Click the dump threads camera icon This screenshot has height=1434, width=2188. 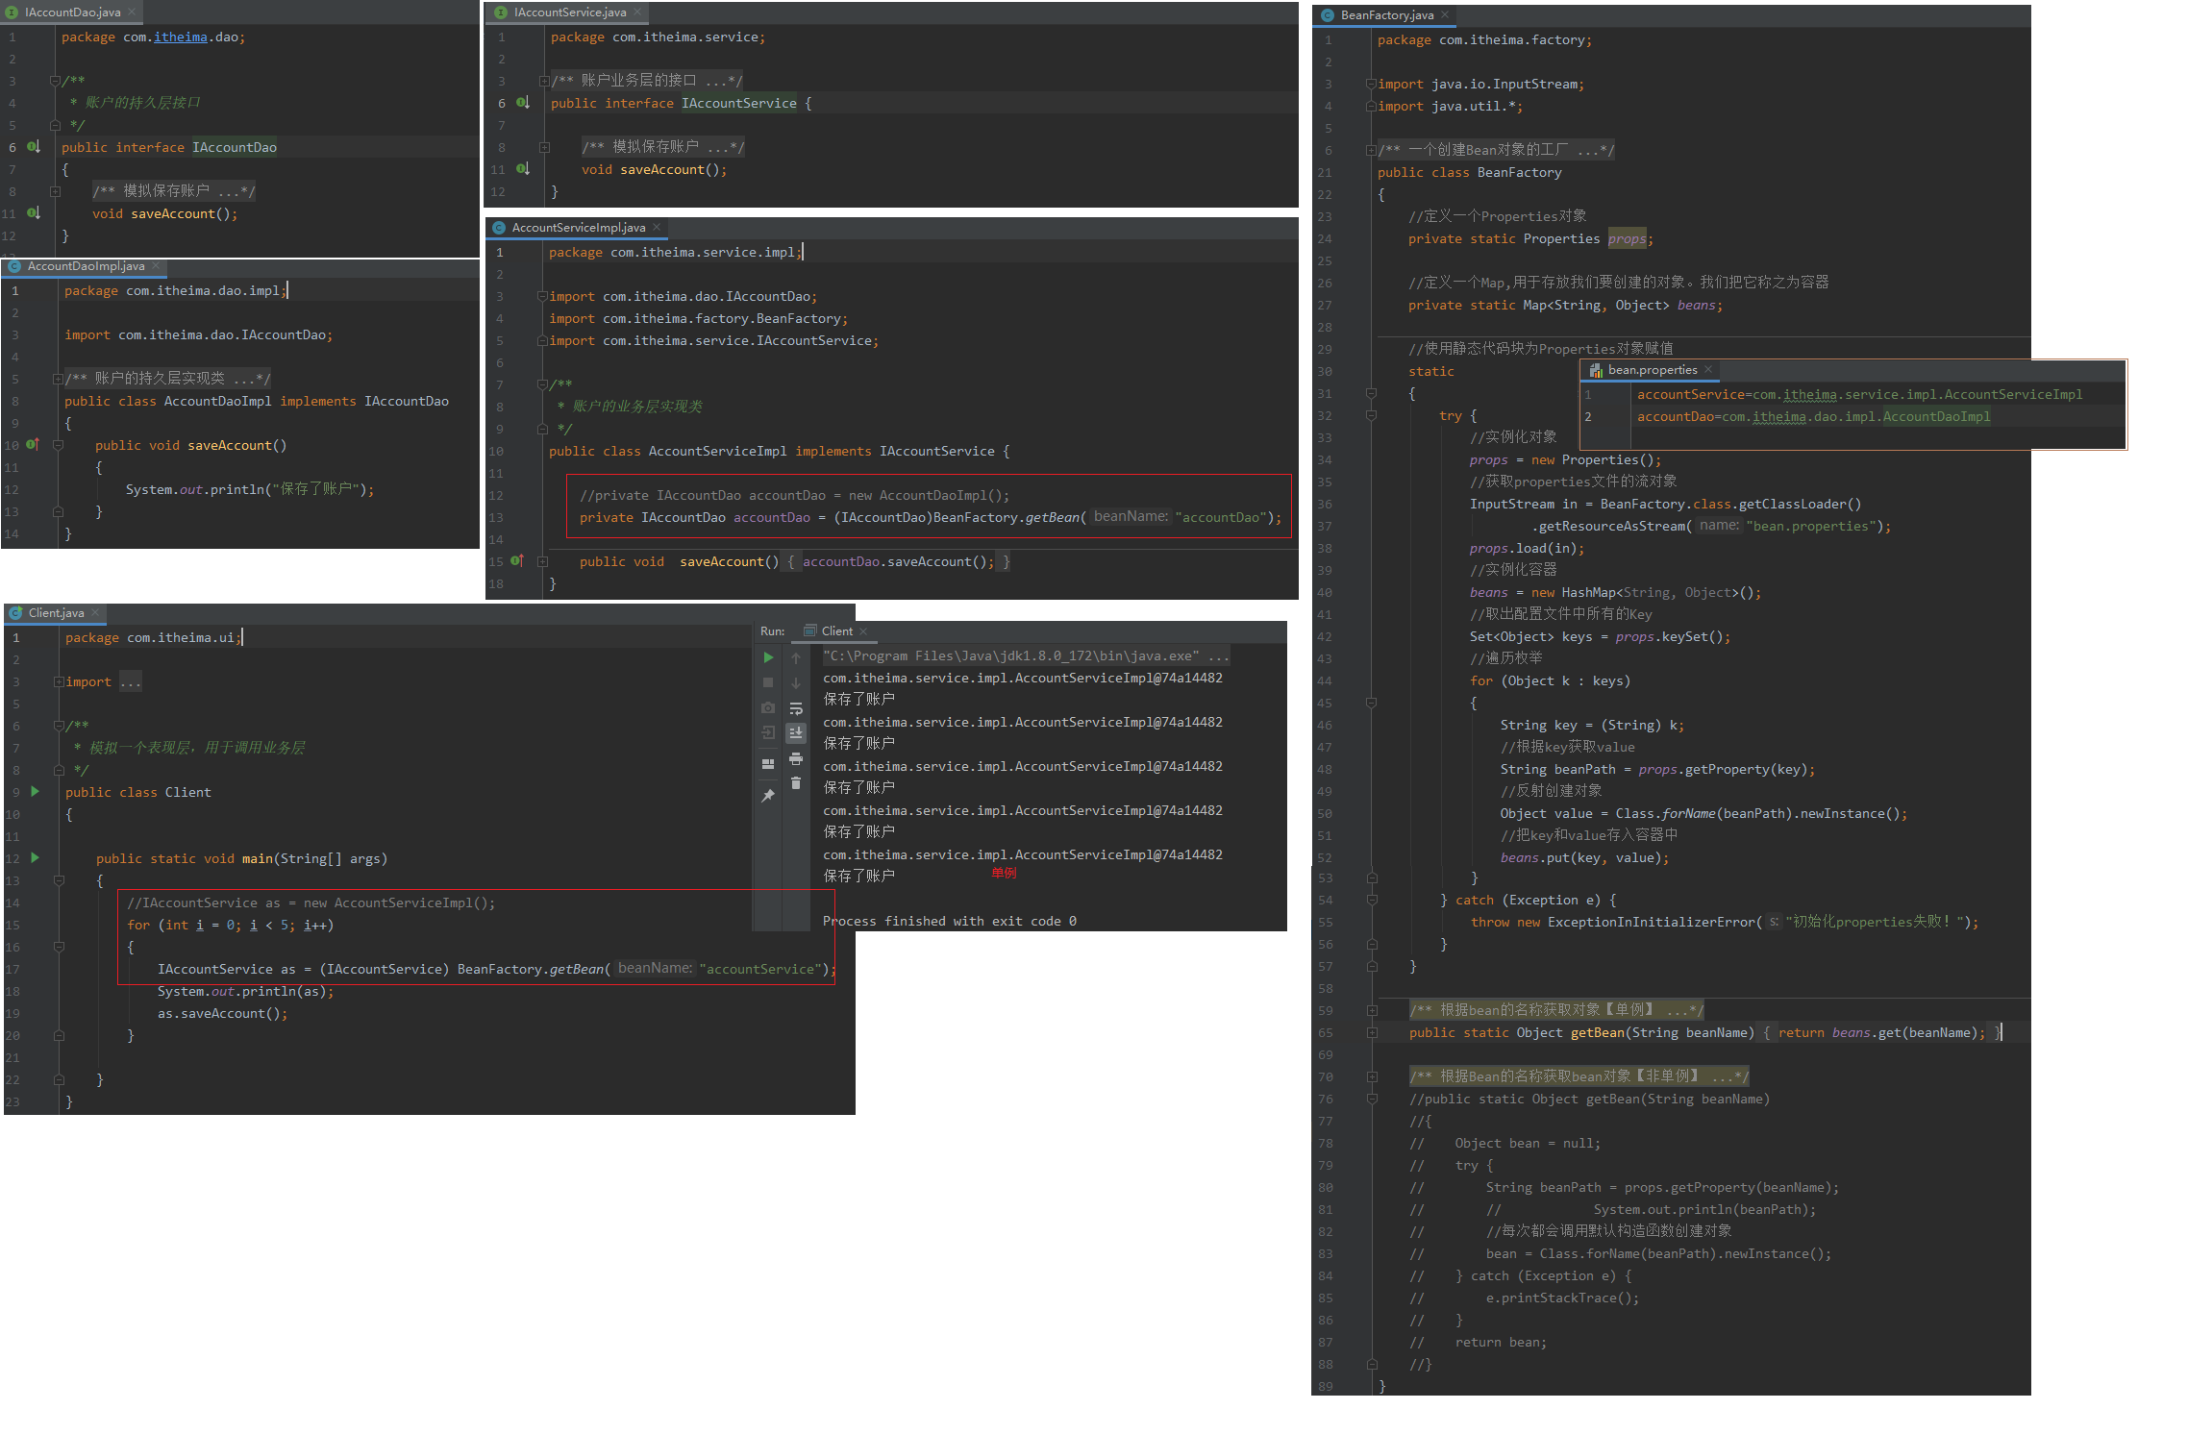(x=768, y=707)
